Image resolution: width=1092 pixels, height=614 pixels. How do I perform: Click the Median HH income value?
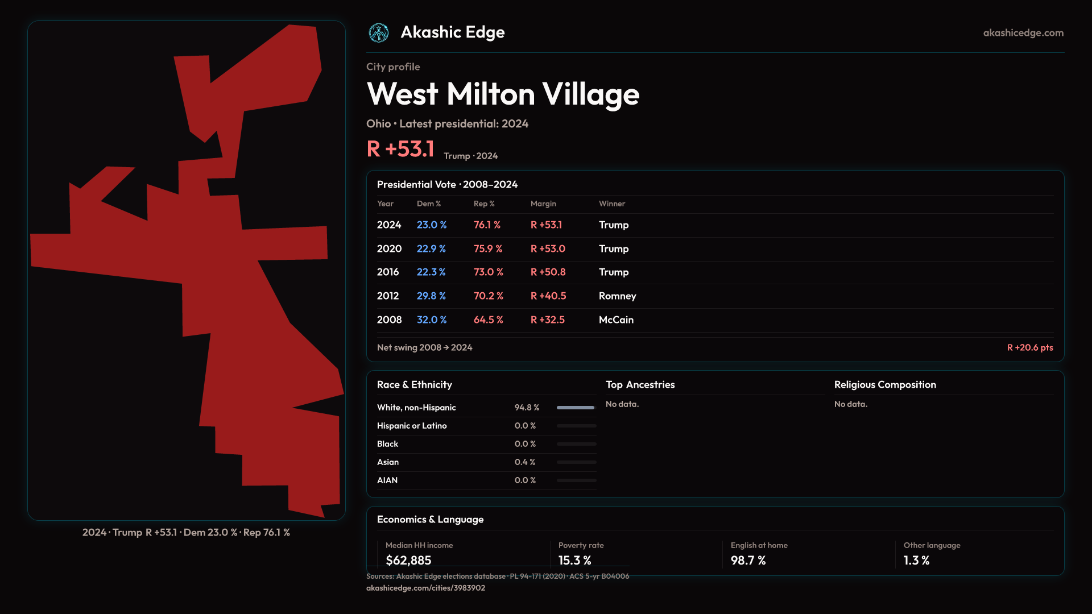tap(408, 561)
